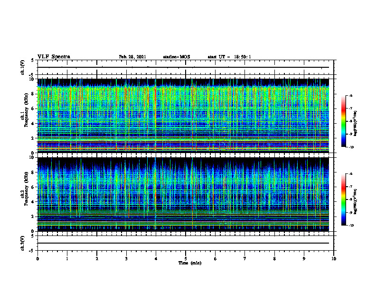Select the date text "Feb. 28, 2021"
The width and height of the screenshot is (376, 290).
pos(132,57)
